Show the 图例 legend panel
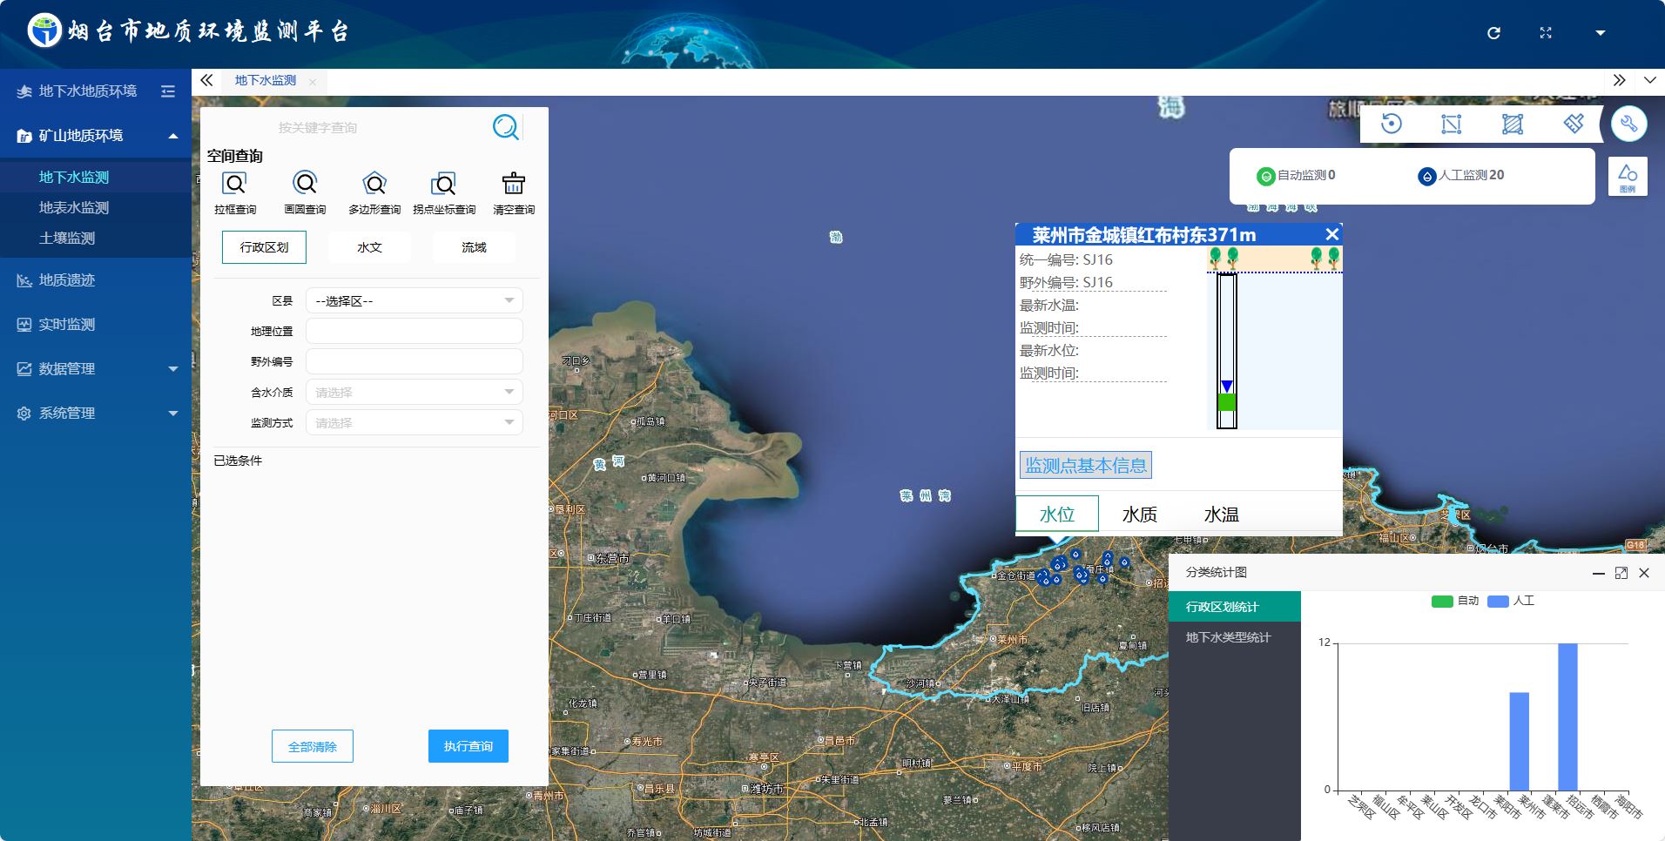This screenshot has width=1665, height=841. click(1627, 177)
